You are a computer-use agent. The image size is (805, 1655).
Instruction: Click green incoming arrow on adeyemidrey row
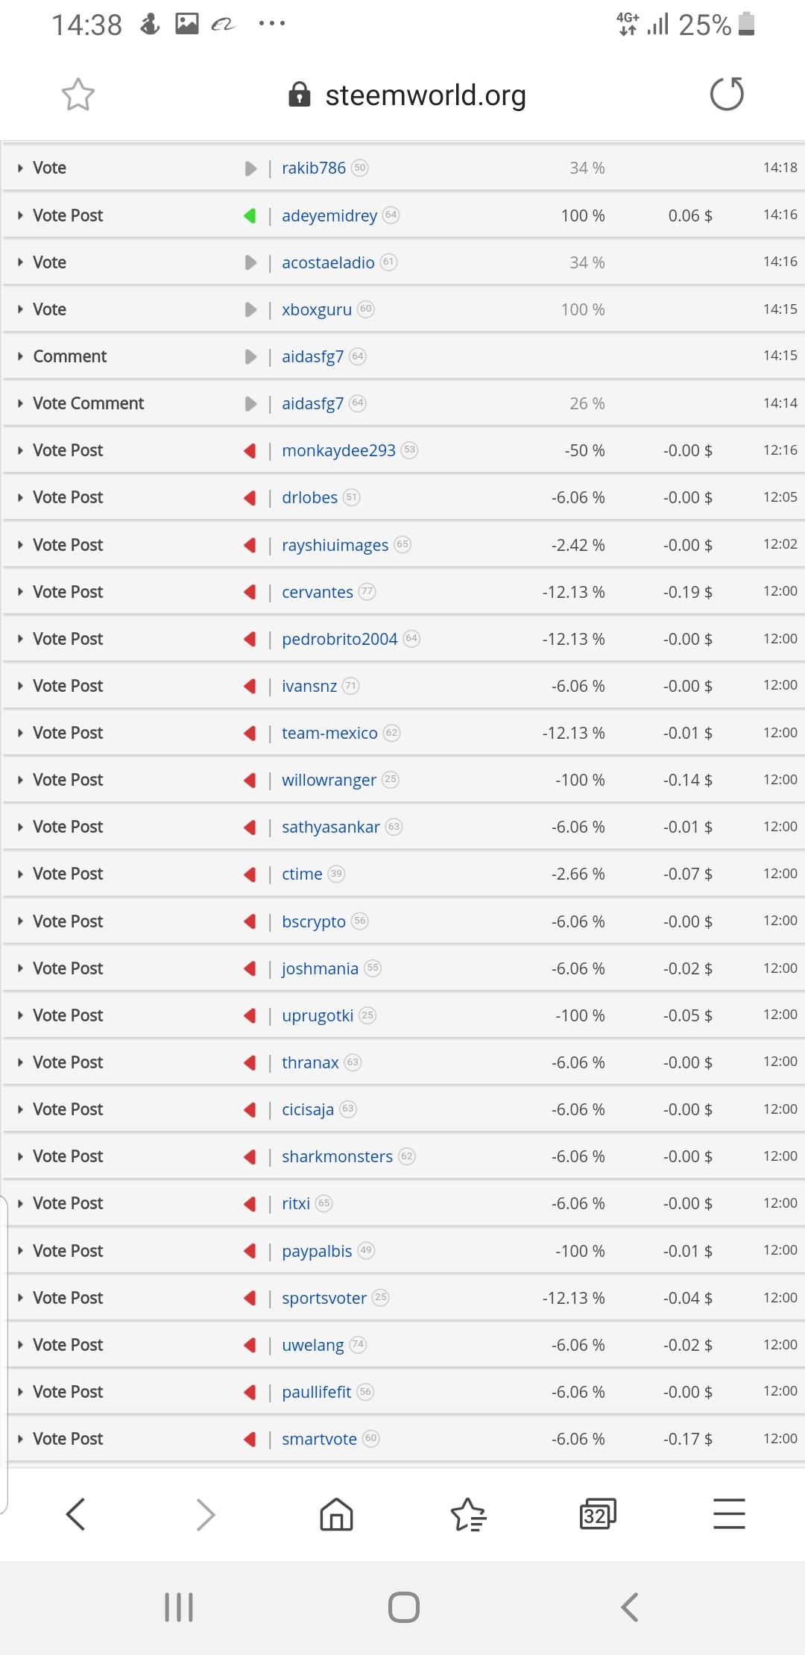click(x=250, y=215)
